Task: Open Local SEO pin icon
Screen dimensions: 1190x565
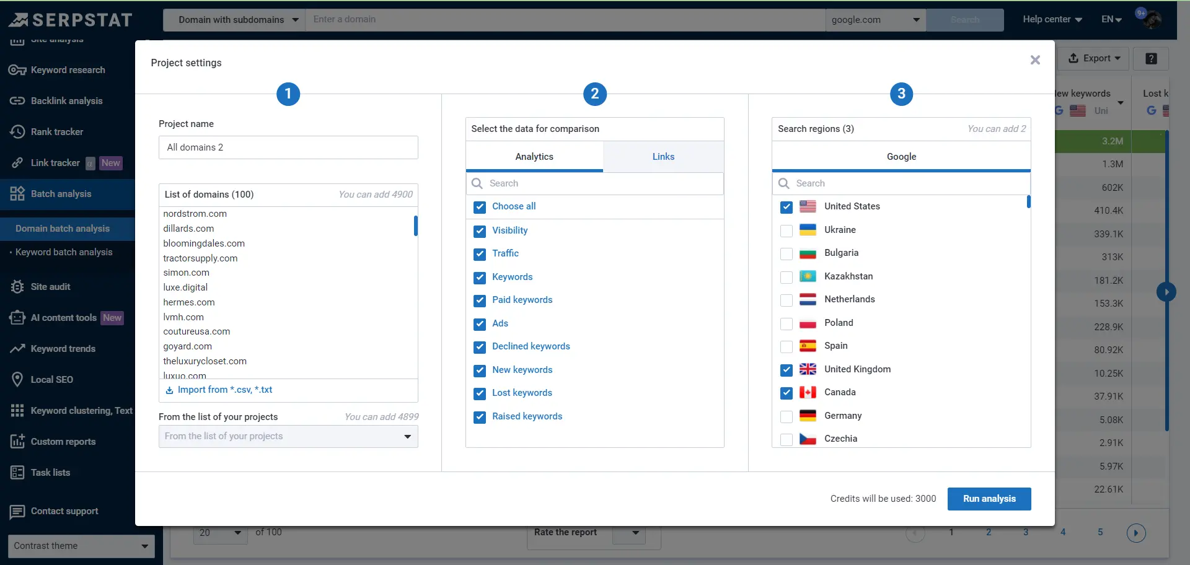Action: click(17, 380)
